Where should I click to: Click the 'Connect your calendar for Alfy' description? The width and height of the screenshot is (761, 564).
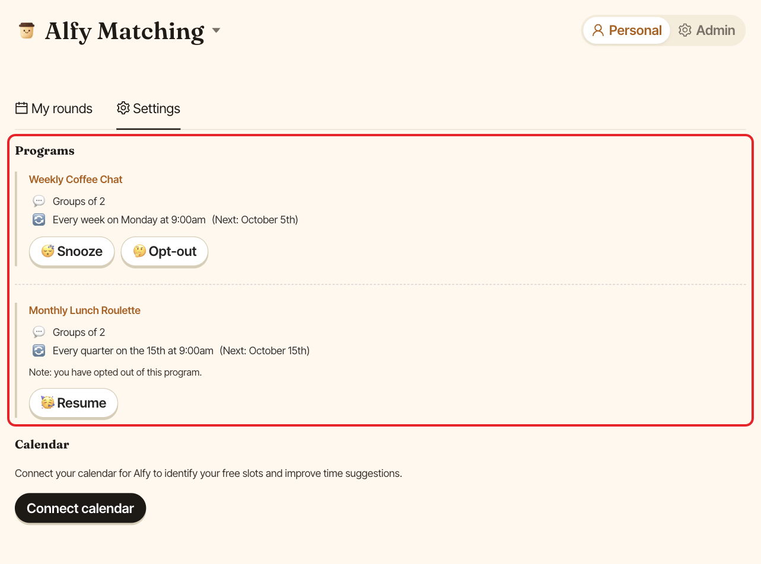point(208,473)
